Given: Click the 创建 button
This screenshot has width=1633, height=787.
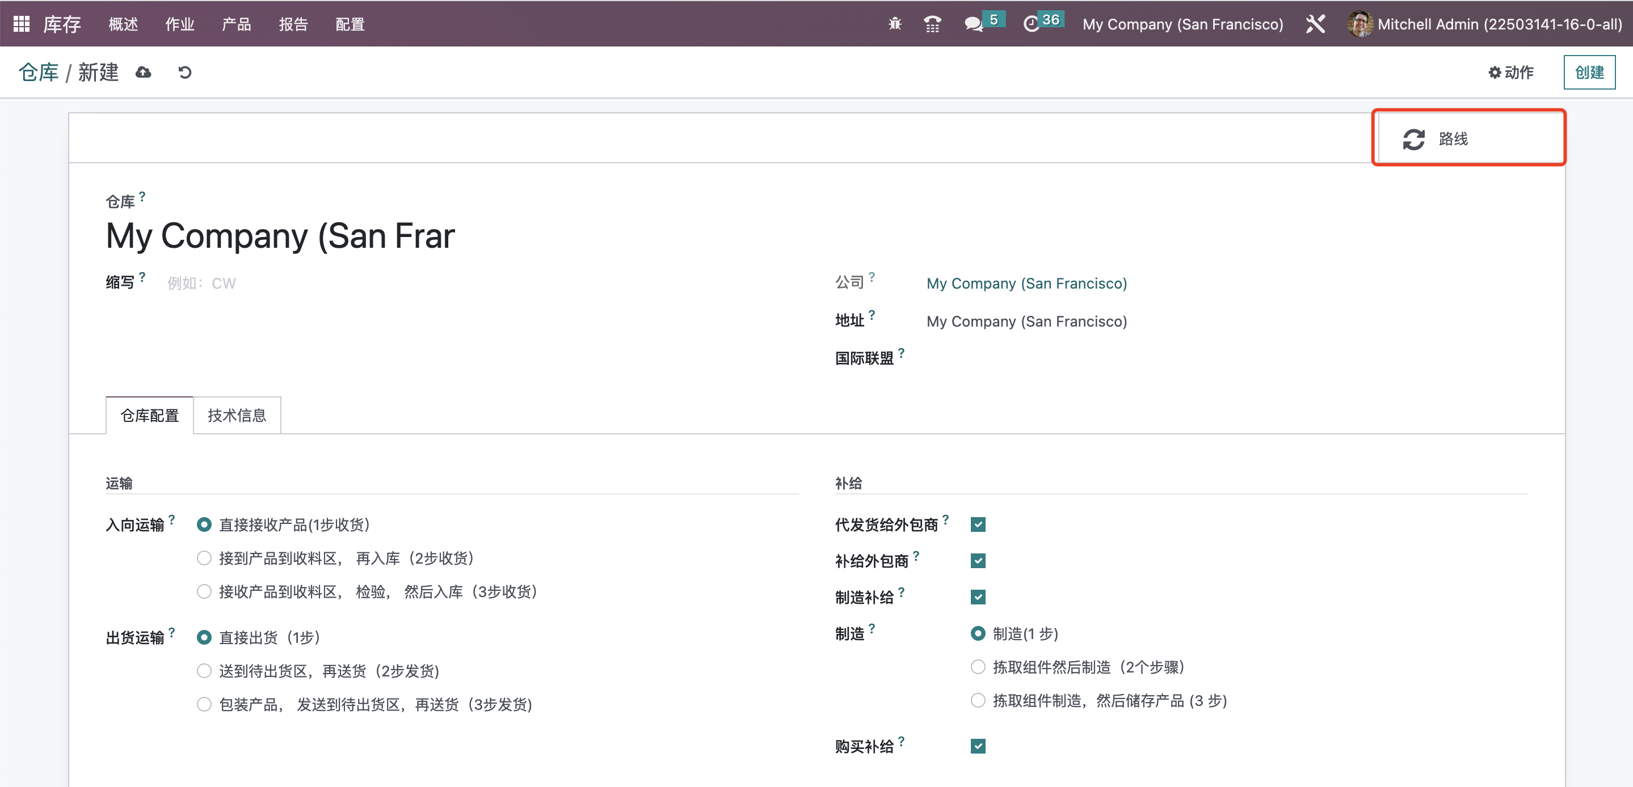Looking at the screenshot, I should pyautogui.click(x=1589, y=72).
